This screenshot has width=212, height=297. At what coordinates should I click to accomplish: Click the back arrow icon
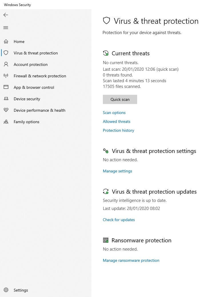6,15
